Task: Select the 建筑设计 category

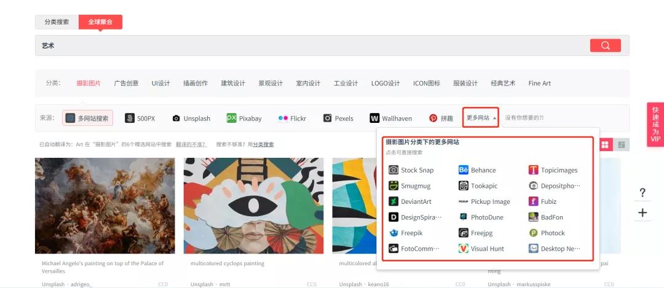Action: (x=233, y=84)
